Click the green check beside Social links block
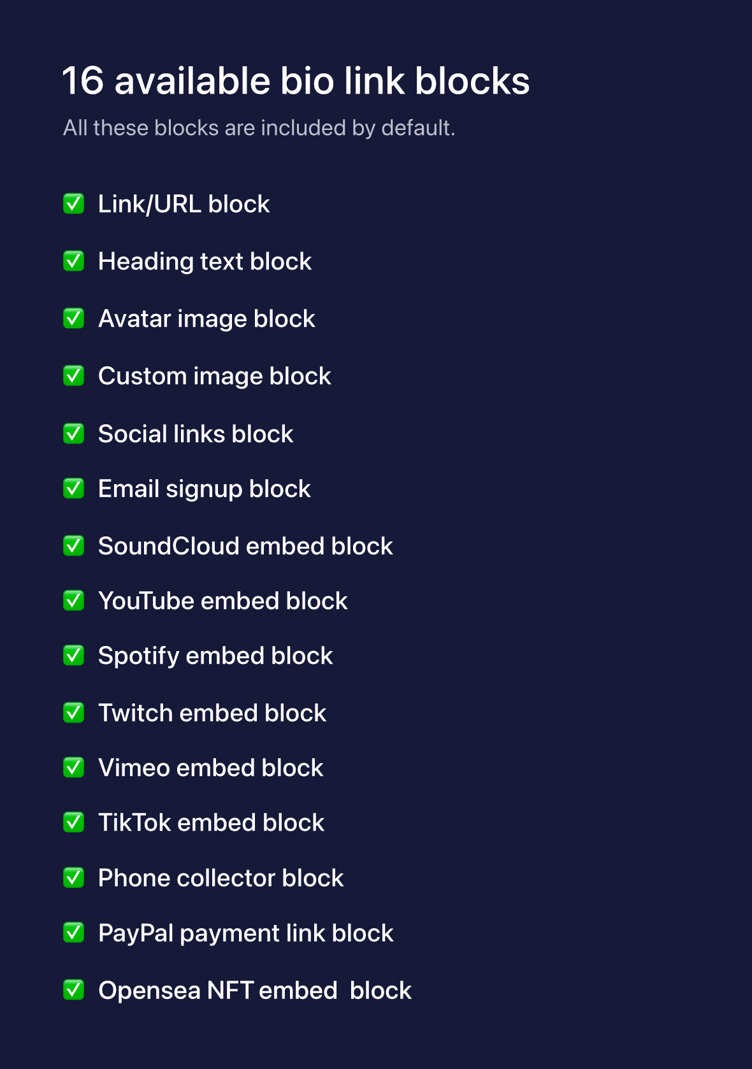The height and width of the screenshot is (1069, 752). click(x=74, y=434)
